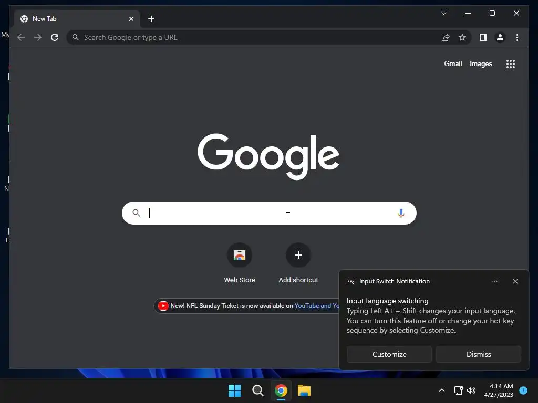The width and height of the screenshot is (538, 403).
Task: Open the Chrome side panel
Action: (x=483, y=37)
